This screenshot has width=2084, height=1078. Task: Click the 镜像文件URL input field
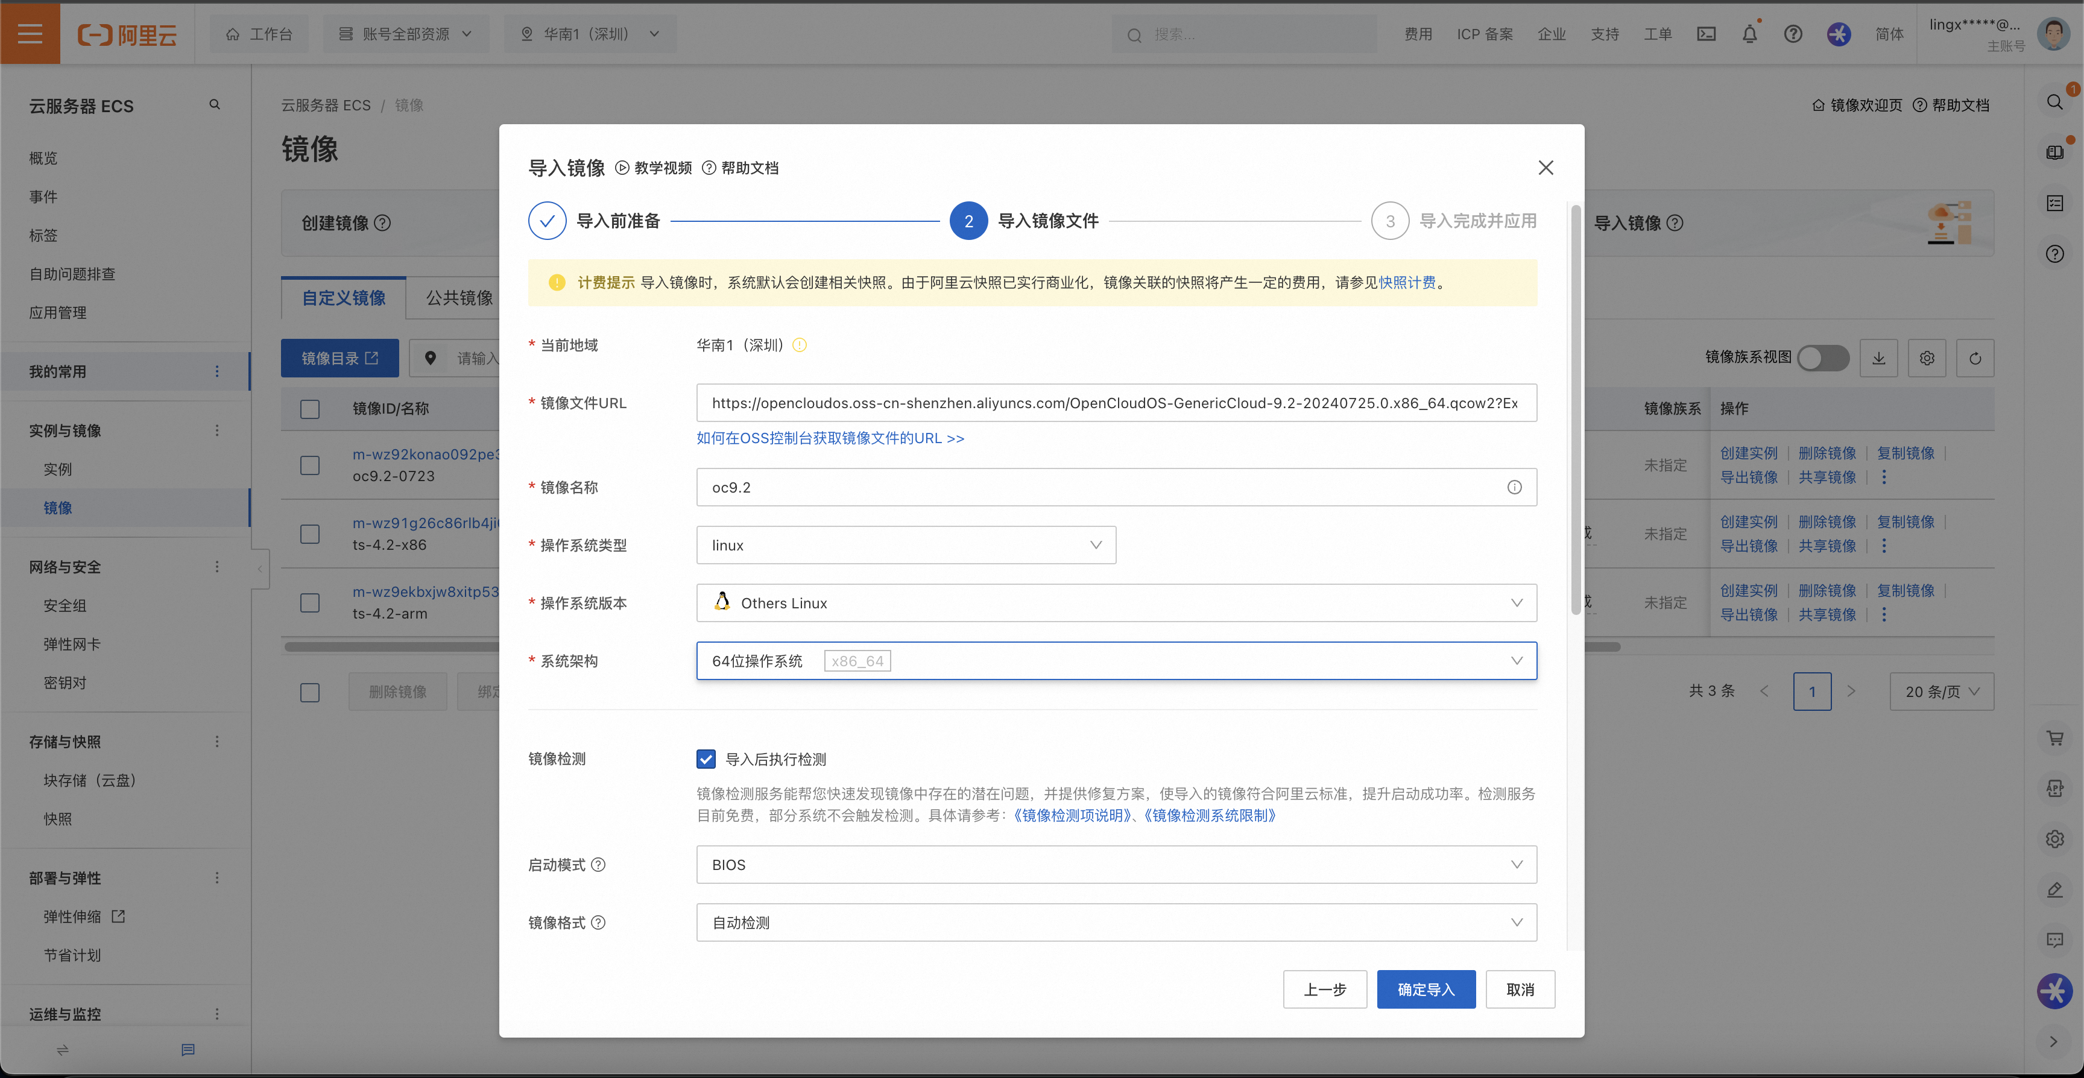point(1116,403)
